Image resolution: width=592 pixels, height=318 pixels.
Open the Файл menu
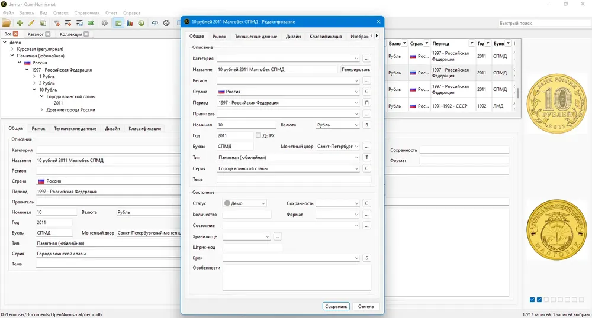point(8,13)
